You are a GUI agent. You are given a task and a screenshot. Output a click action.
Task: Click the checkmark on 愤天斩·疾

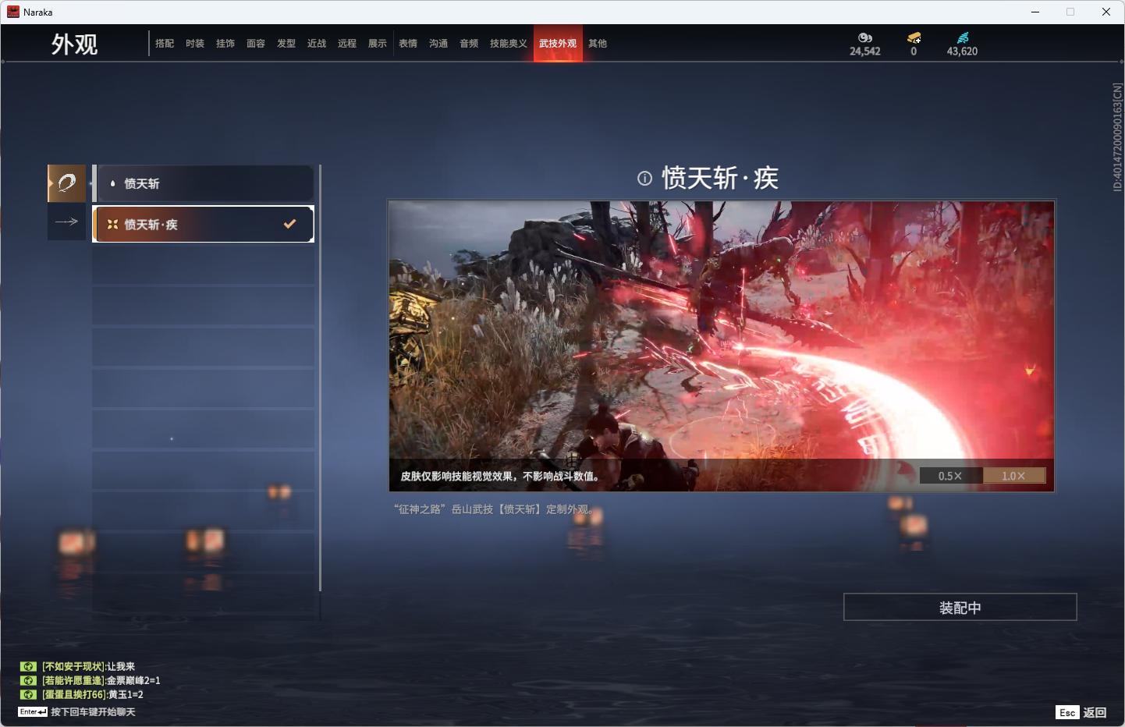[289, 224]
